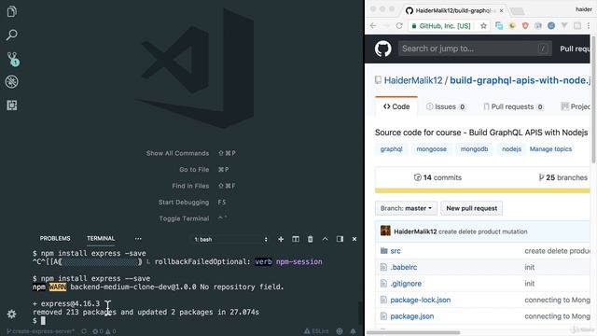Viewport: 597px width, 336px height.
Task: Click the ESLint status bar item
Action: [316, 331]
